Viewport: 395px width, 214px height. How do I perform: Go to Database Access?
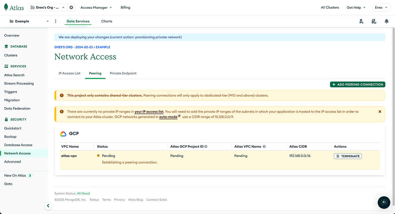pyautogui.click(x=18, y=145)
